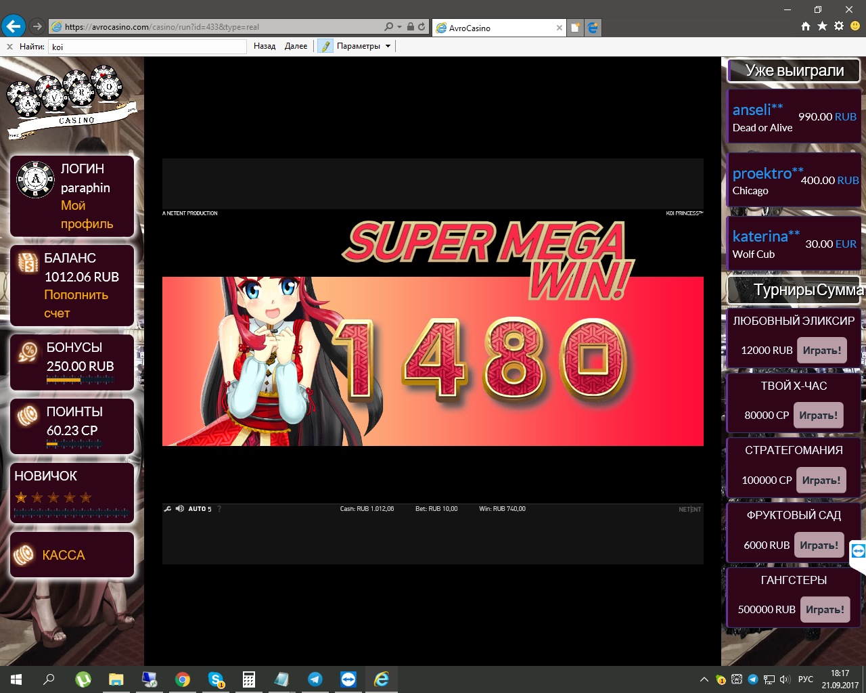This screenshot has width=866, height=693.
Task: Click the coin icon beside ПОИНТЫ
Action: tap(28, 416)
